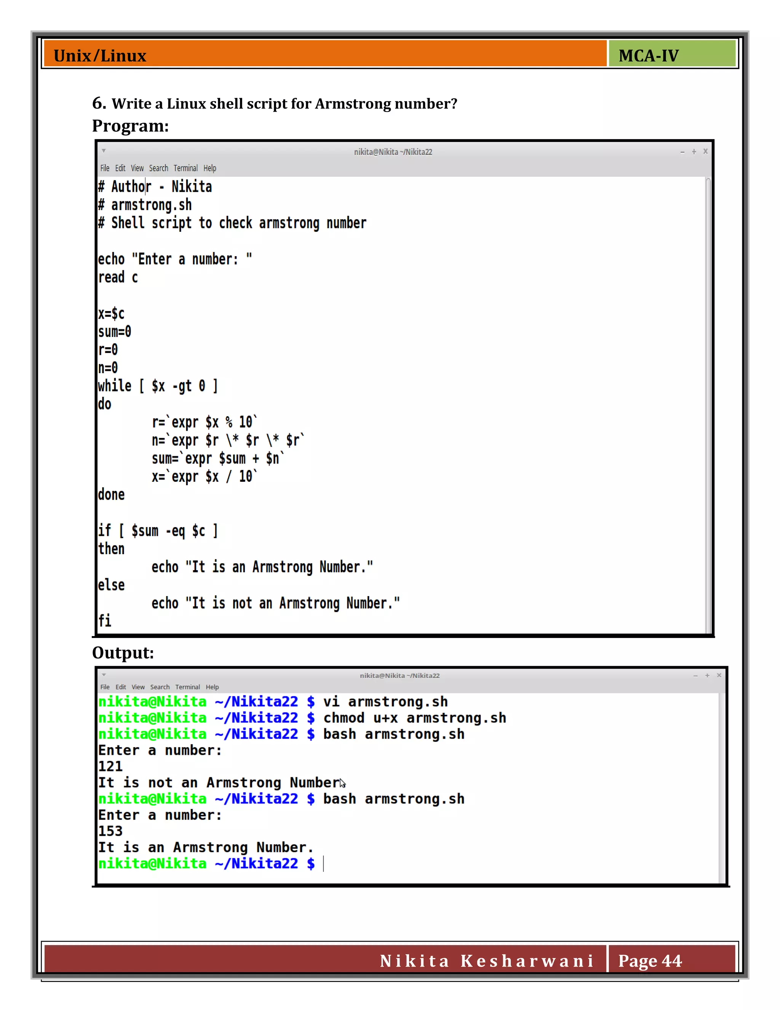Click the line echo "Enter a number: "
This screenshot has width=780, height=1010.
click(x=175, y=259)
